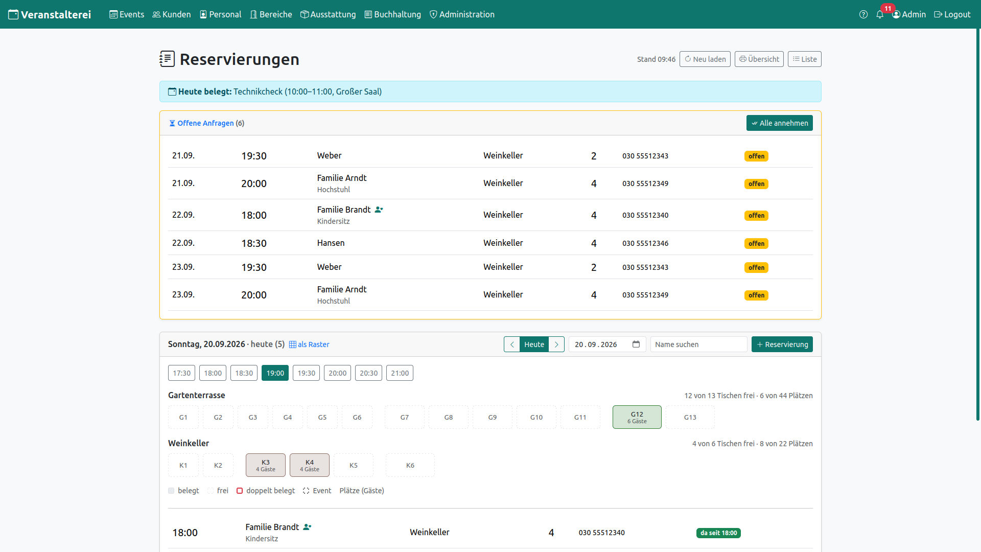Select the 18:00 time slot
The width and height of the screenshot is (981, 552).
point(213,373)
